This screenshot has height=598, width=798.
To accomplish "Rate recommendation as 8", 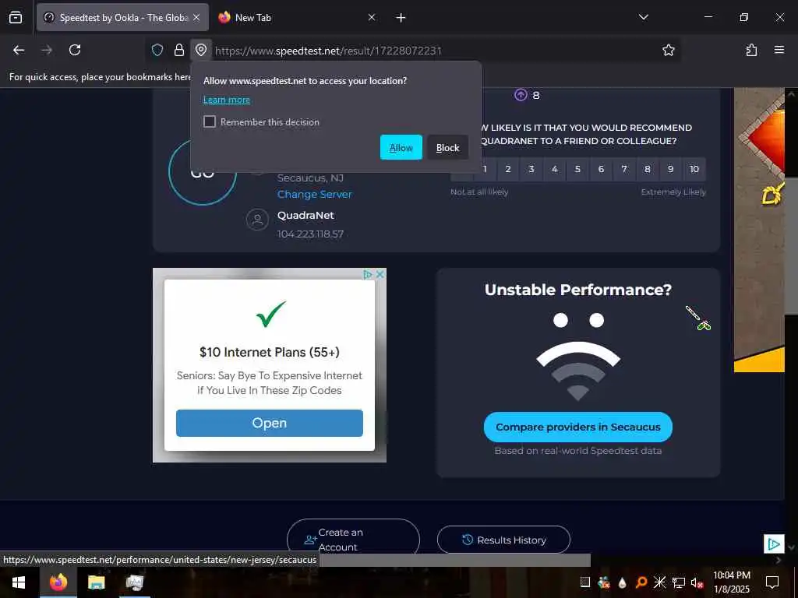I will click(648, 169).
